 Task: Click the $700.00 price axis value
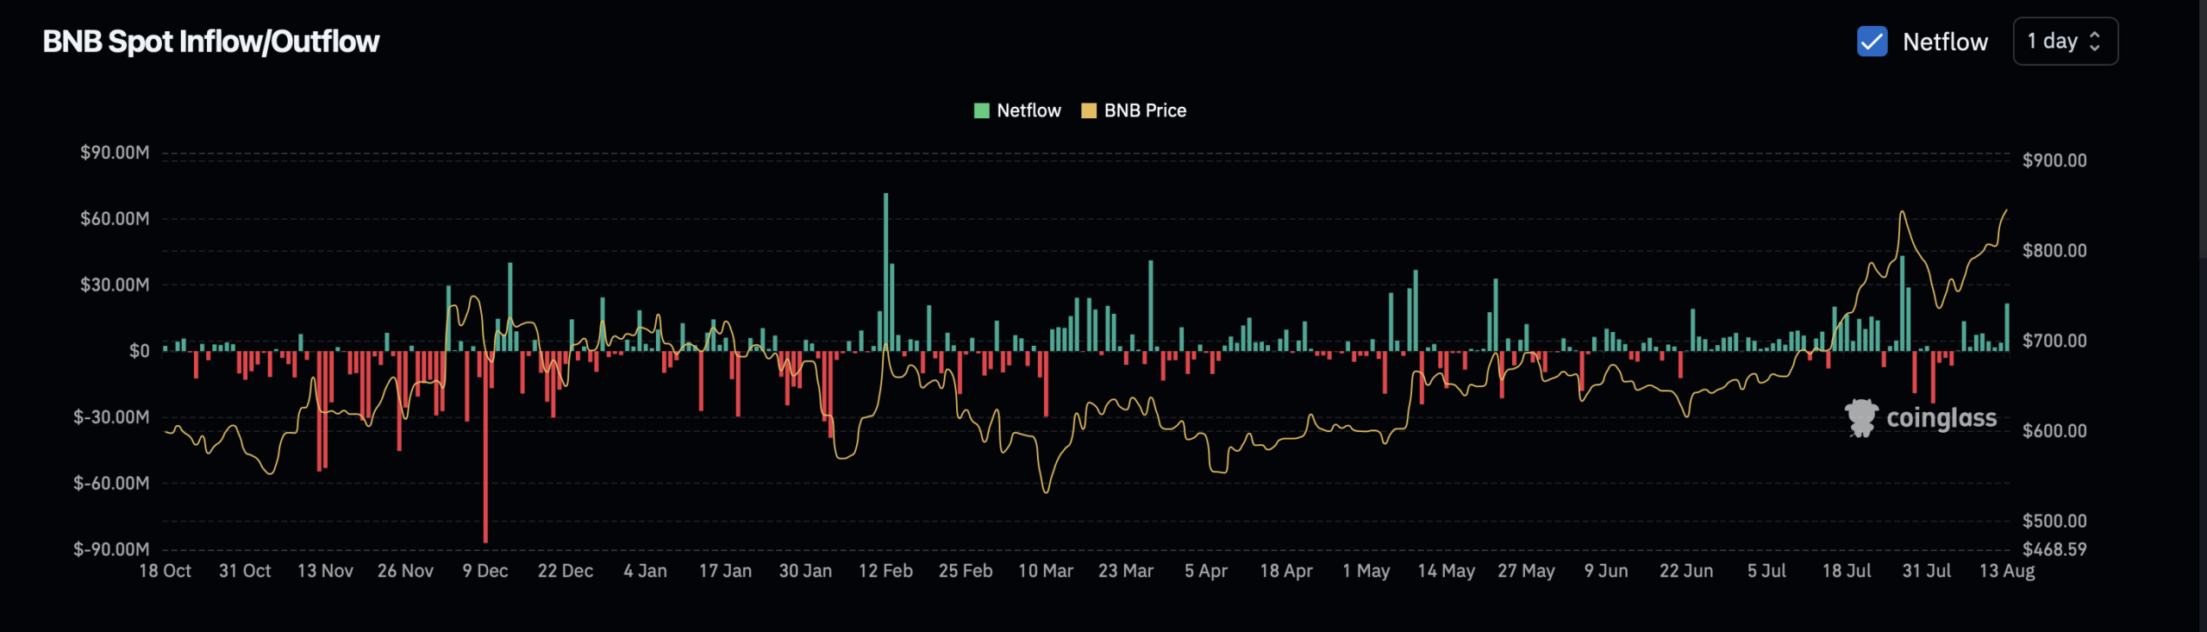coord(2054,341)
